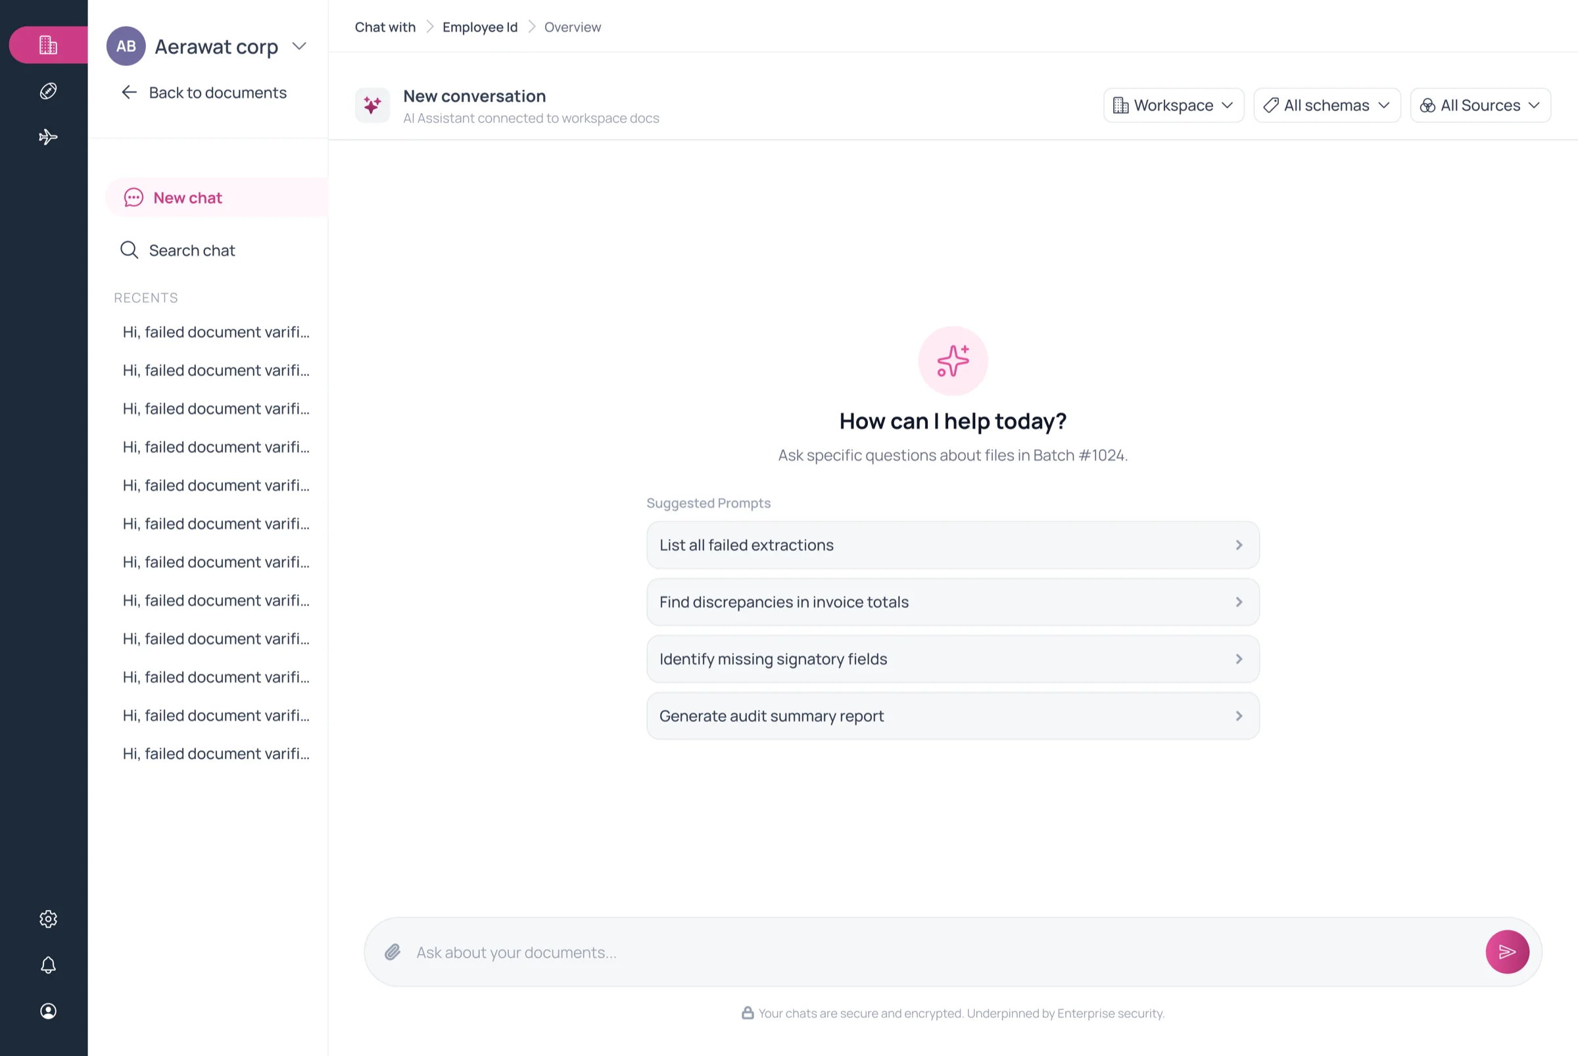Open settings gear in left rail

[x=48, y=919]
